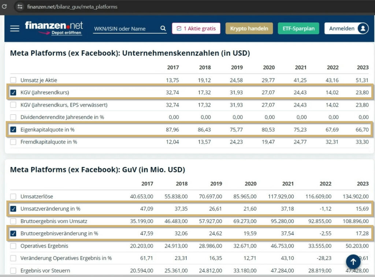
Task: Uncheck the KGV (Jahresendkurs) checkbox
Action: pos(14,92)
